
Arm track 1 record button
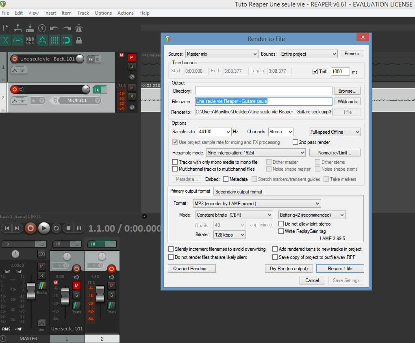coord(15,59)
